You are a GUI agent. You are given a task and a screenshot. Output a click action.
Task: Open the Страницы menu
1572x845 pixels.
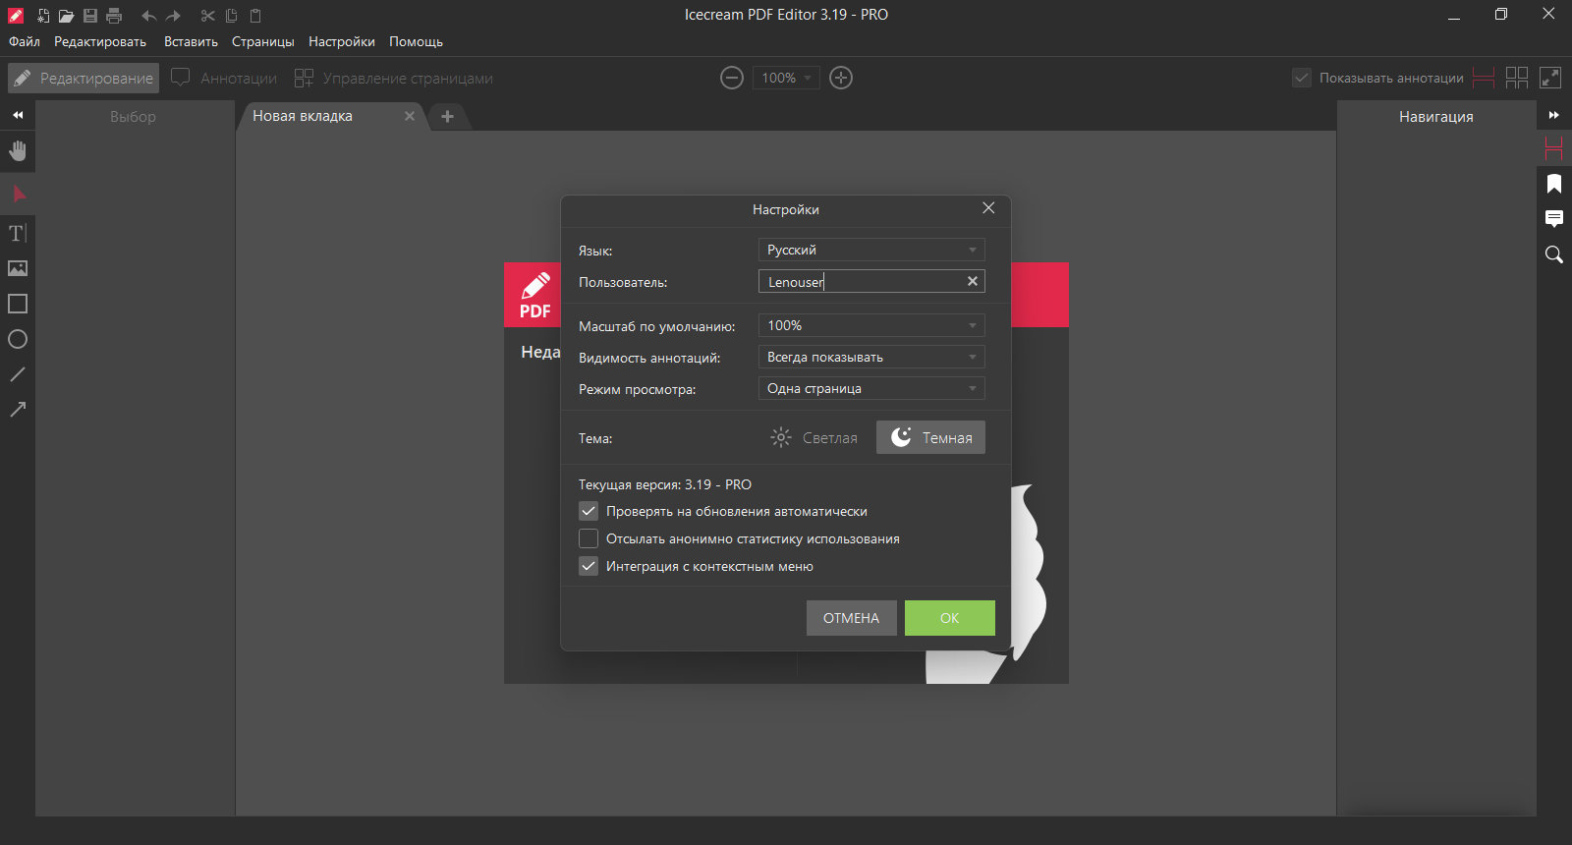click(x=263, y=41)
